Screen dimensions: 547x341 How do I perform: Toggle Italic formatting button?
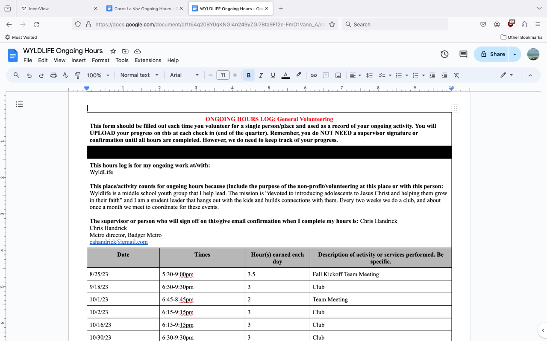[x=261, y=75]
